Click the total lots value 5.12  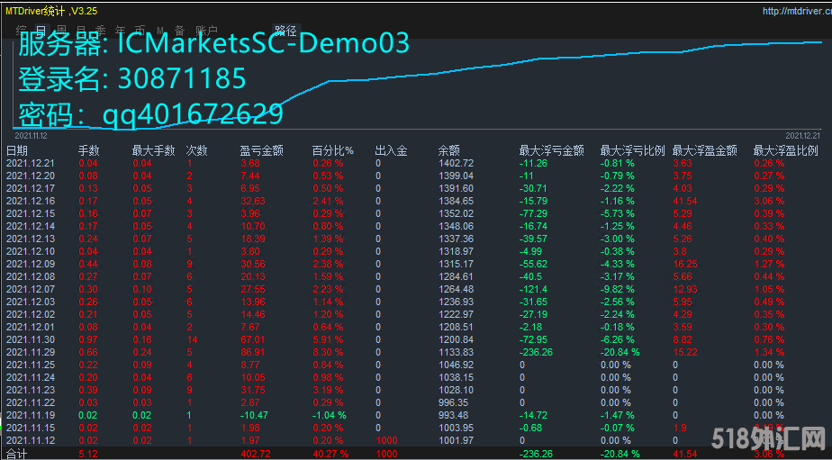click(x=88, y=455)
